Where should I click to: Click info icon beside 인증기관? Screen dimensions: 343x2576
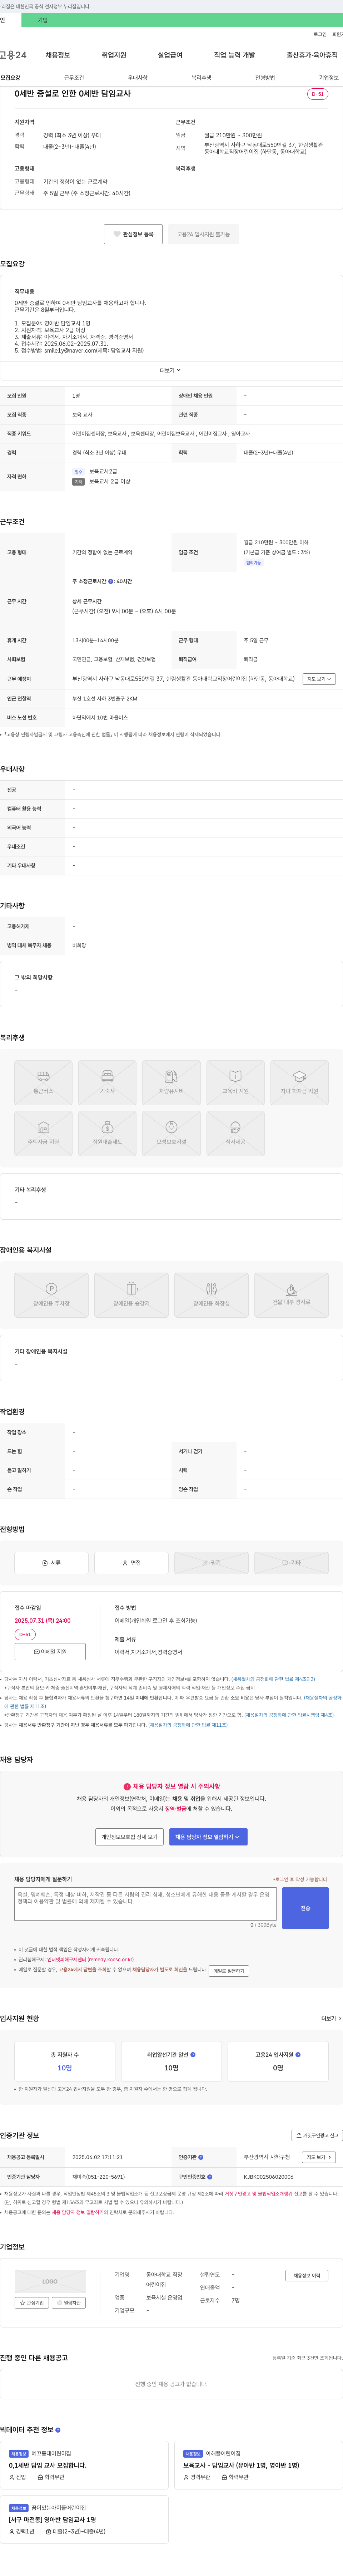(x=201, y=2157)
